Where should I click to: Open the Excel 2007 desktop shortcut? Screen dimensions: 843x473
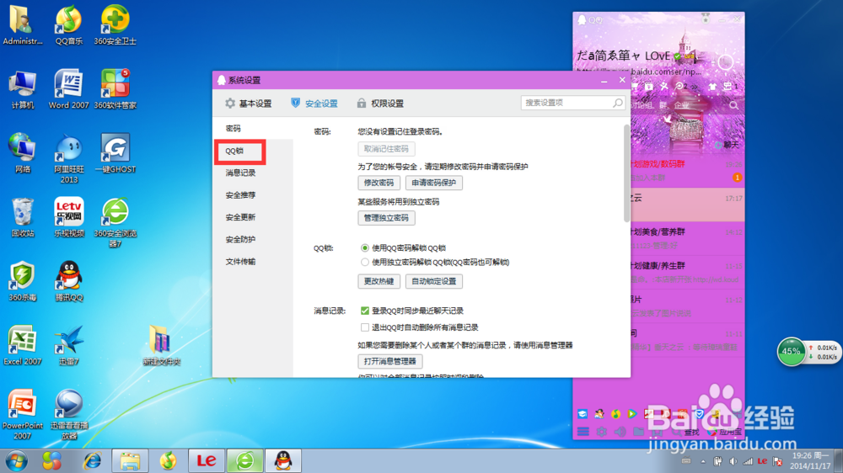tap(22, 345)
